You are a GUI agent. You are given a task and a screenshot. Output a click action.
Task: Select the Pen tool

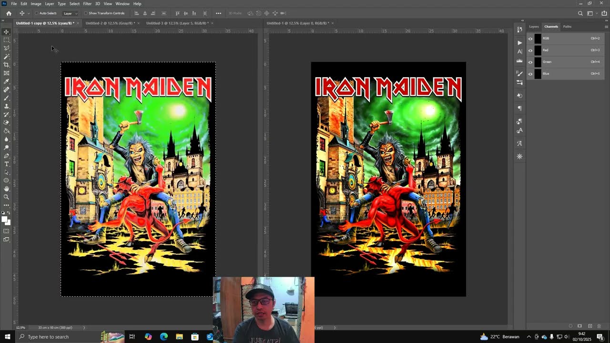coord(6,156)
